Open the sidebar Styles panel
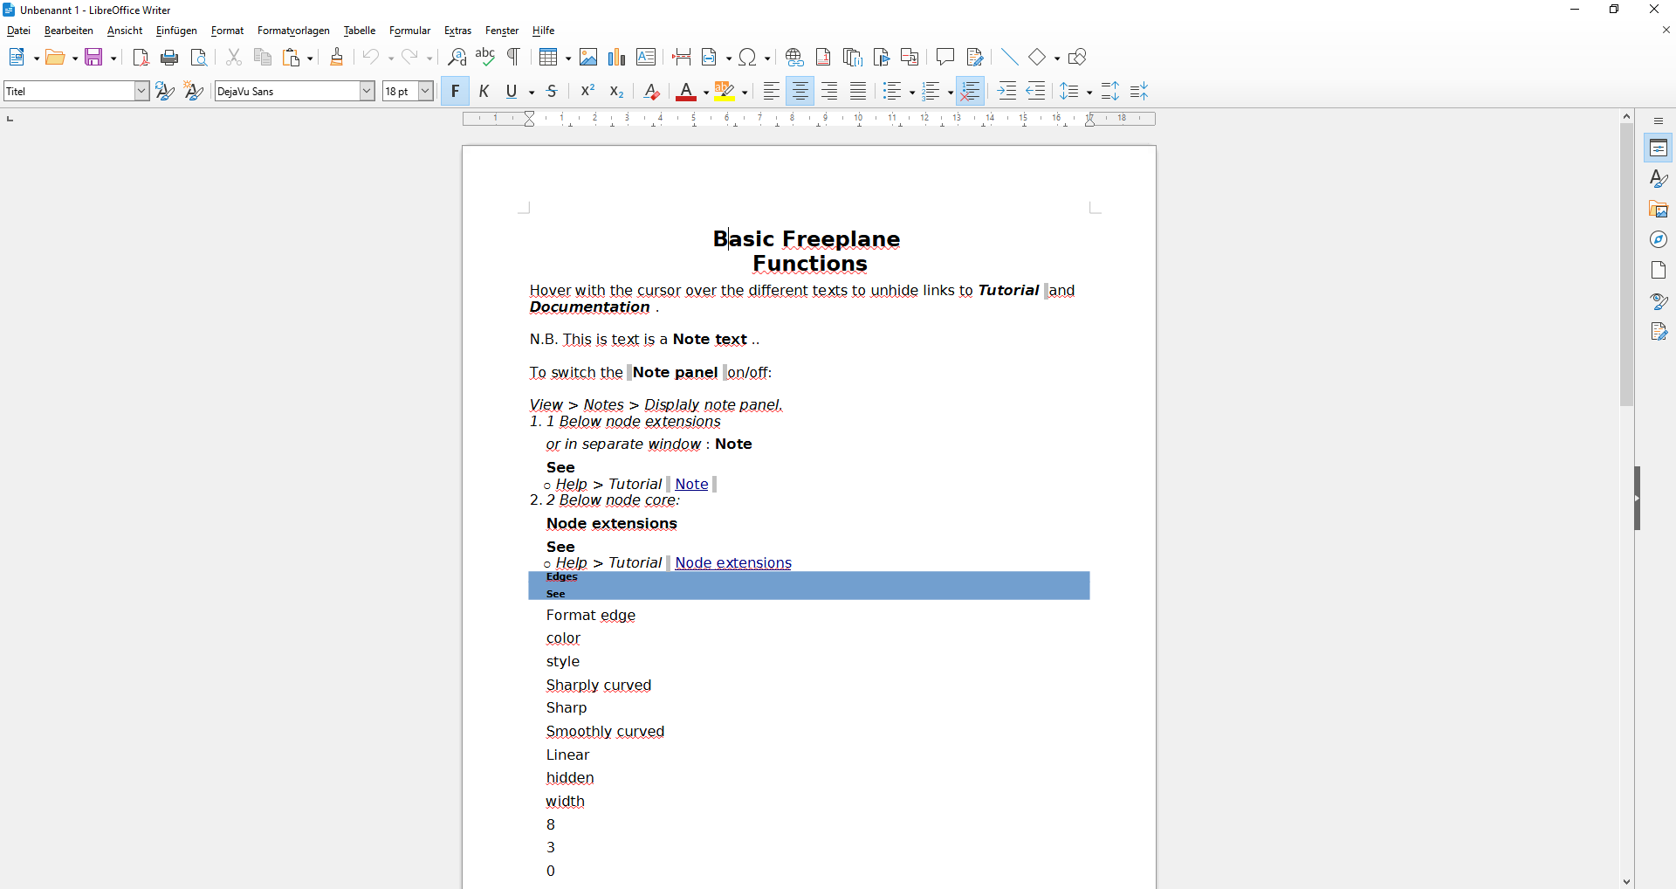This screenshot has height=889, width=1676. (1659, 178)
